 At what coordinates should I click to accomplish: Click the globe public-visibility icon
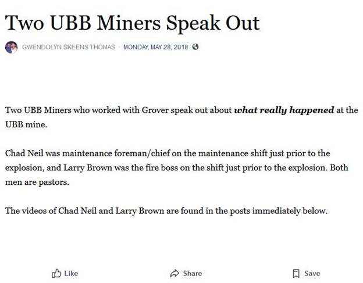tap(195, 47)
